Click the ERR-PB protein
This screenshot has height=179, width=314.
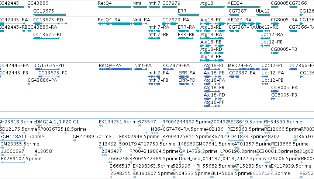(186, 84)
